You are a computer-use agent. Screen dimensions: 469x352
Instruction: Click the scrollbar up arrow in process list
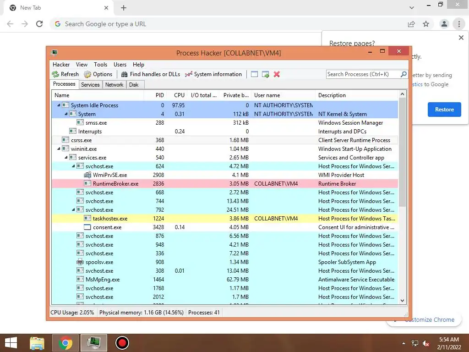pos(402,94)
